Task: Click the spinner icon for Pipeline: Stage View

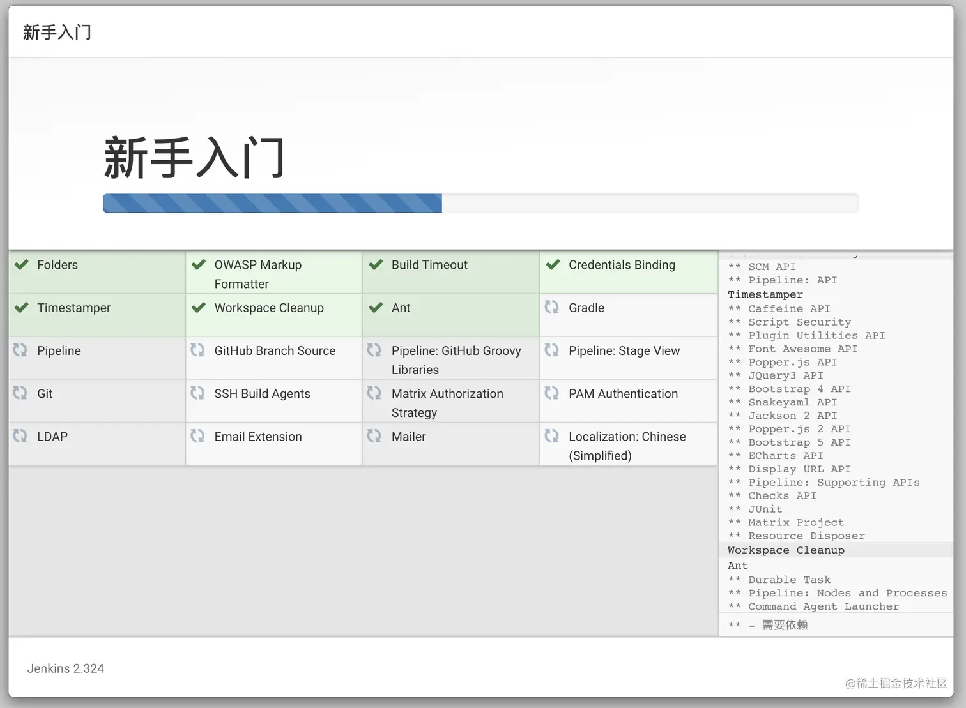Action: point(552,350)
